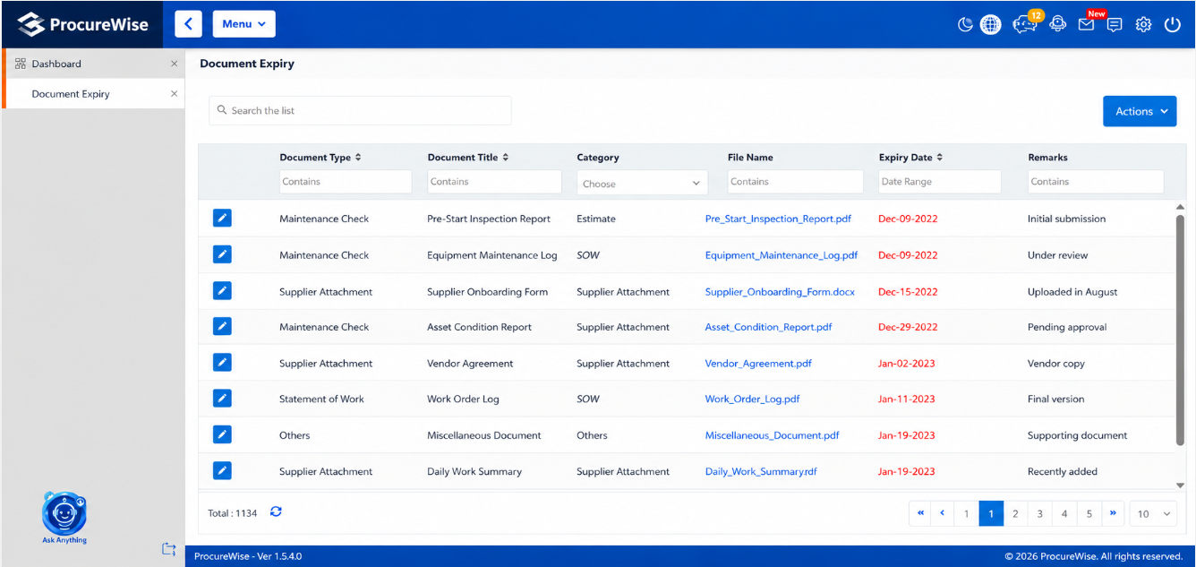This screenshot has height=567, width=1196.
Task: Open the Ask Anything assistant robot
Action: pos(64,515)
